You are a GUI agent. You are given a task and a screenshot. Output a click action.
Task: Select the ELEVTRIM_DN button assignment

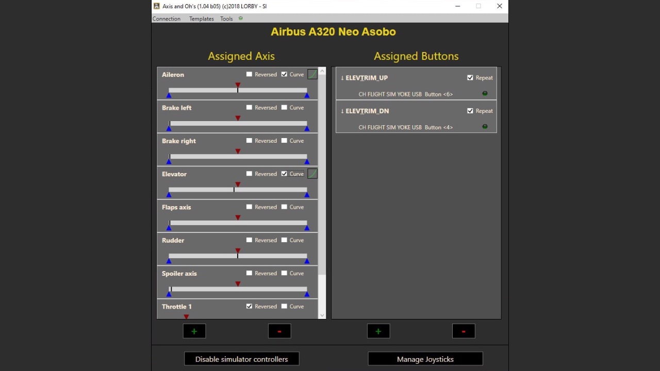(x=416, y=116)
